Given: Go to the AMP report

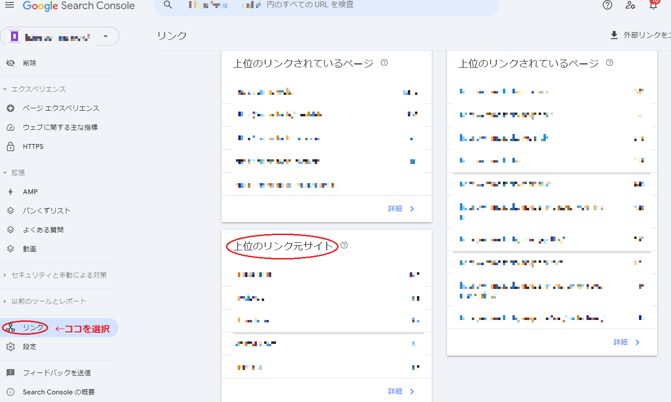Looking at the screenshot, I should click(30, 192).
